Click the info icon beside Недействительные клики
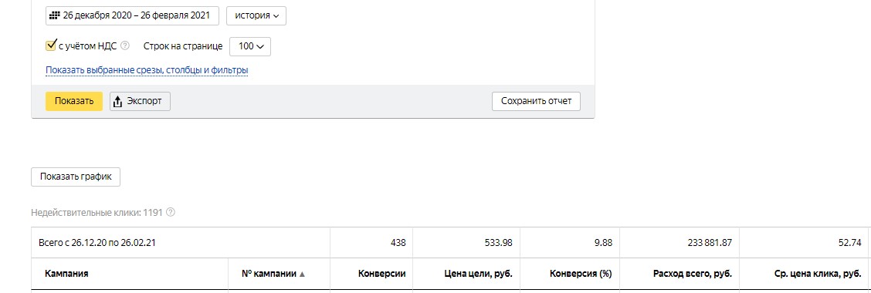871x293 pixels. point(171,212)
